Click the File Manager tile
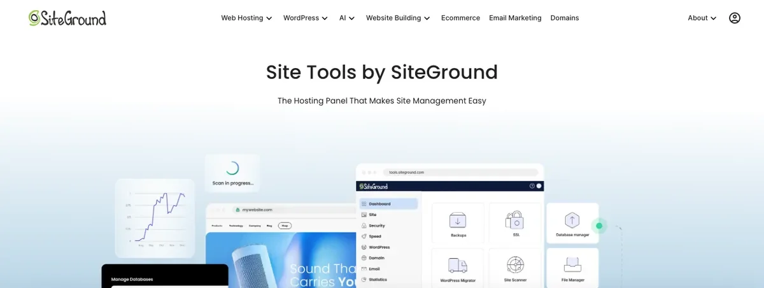This screenshot has height=288, width=764. pos(572,268)
